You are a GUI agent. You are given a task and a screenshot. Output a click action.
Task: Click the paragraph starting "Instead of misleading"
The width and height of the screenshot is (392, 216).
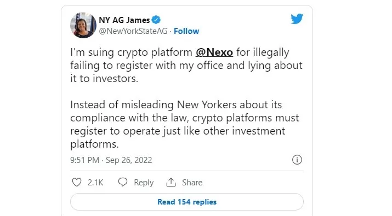pyautogui.click(x=185, y=124)
